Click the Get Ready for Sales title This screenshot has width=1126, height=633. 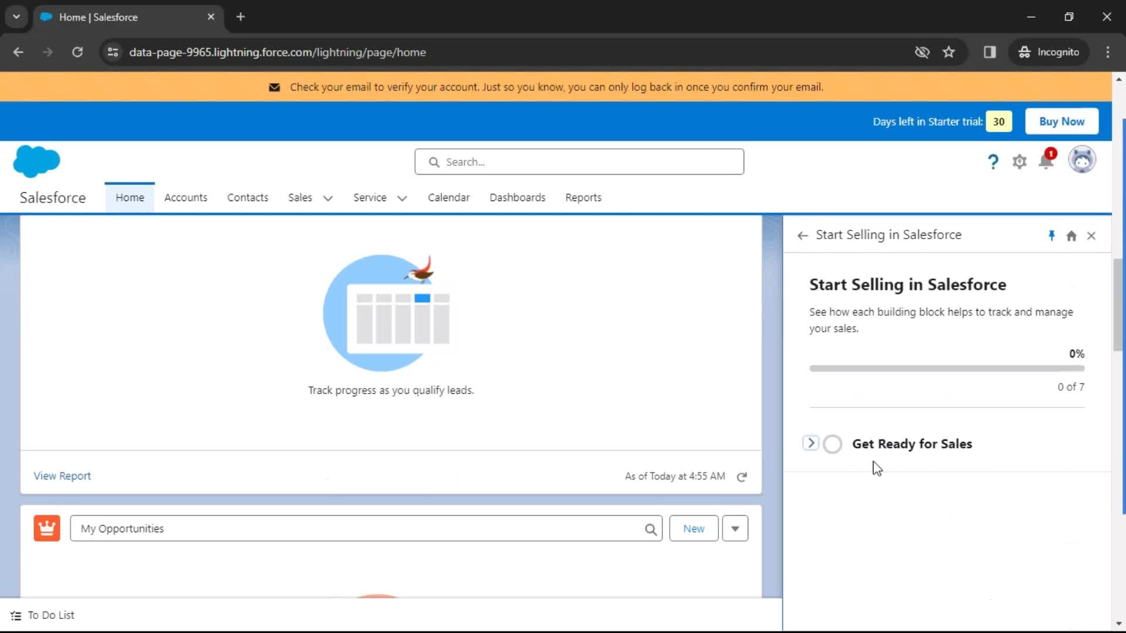pos(912,444)
